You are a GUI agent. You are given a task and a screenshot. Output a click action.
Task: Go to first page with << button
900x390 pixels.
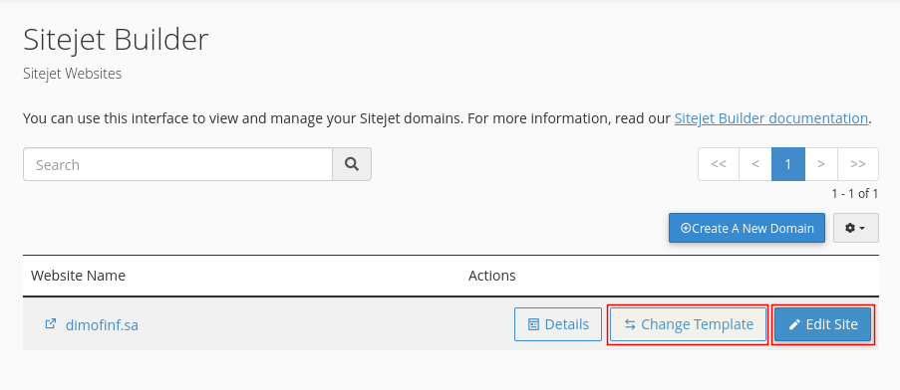pyautogui.click(x=719, y=164)
